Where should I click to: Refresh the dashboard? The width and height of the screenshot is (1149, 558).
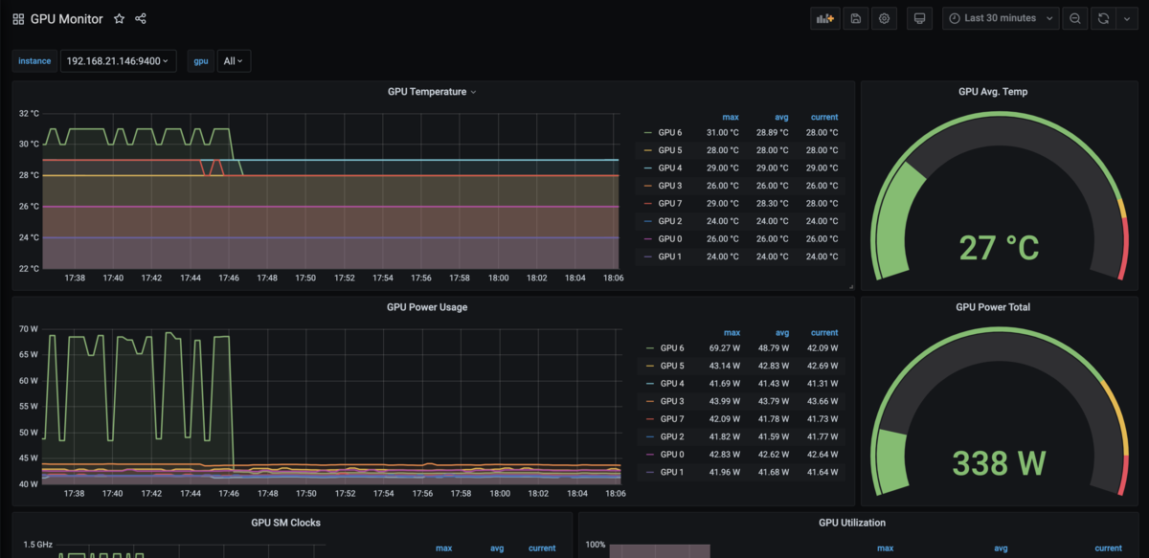[x=1104, y=18]
